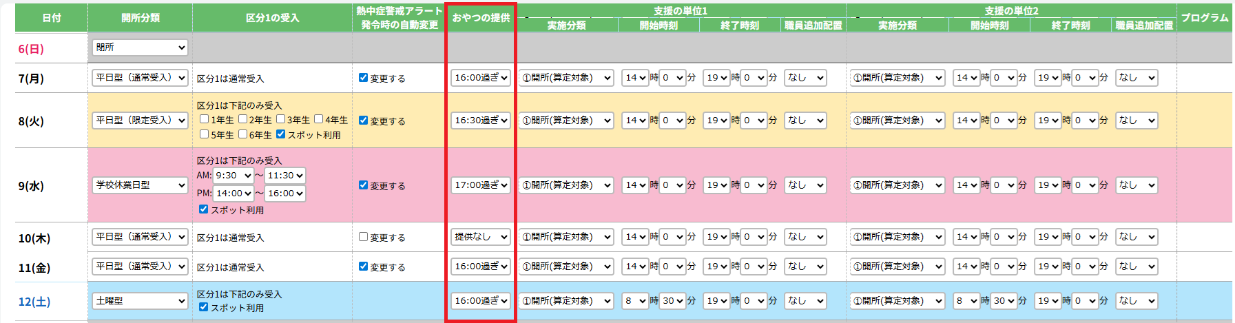Open AM start time 9:30 dropdown
Screen dimensions: 1235x323
coord(233,176)
